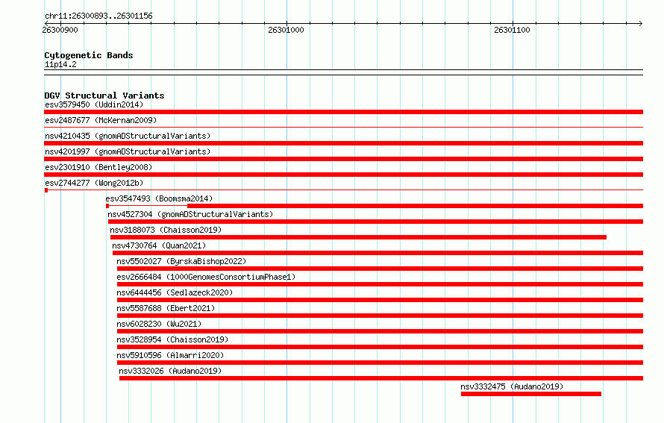Select the red bar under nsv4730764 Quan2021
The height and width of the screenshot is (423, 664).
[x=378, y=253]
